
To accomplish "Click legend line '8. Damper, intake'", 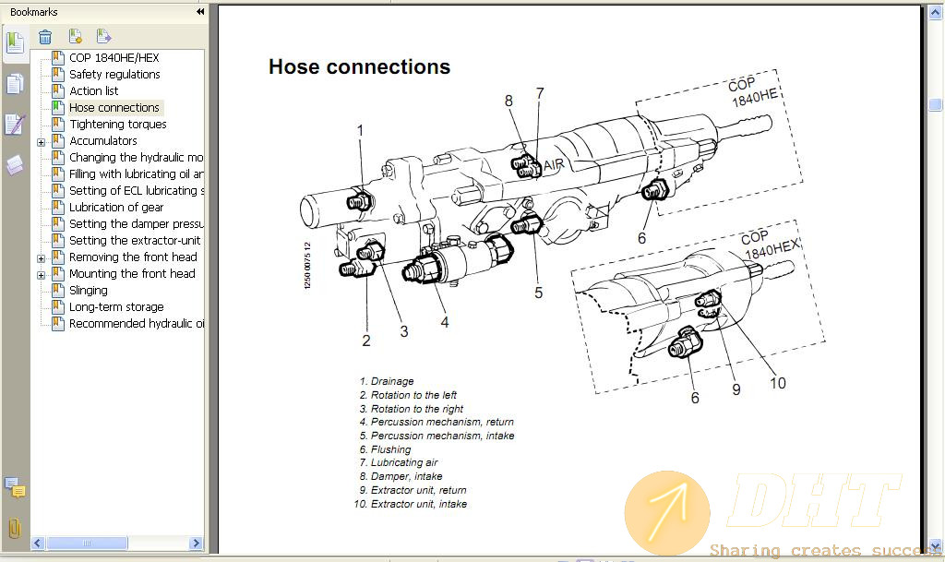I will pyautogui.click(x=401, y=476).
